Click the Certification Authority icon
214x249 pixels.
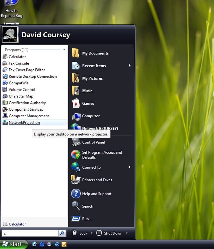click(x=5, y=103)
